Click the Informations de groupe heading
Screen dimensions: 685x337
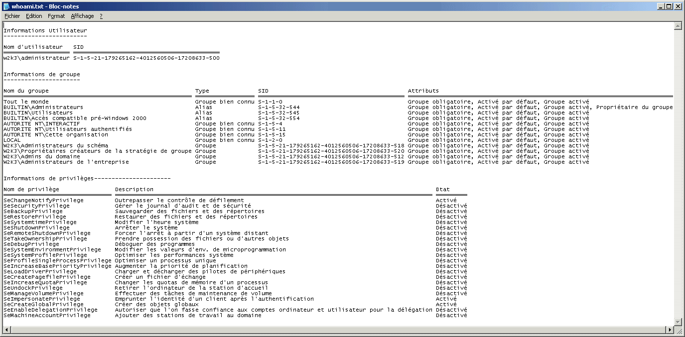point(42,75)
